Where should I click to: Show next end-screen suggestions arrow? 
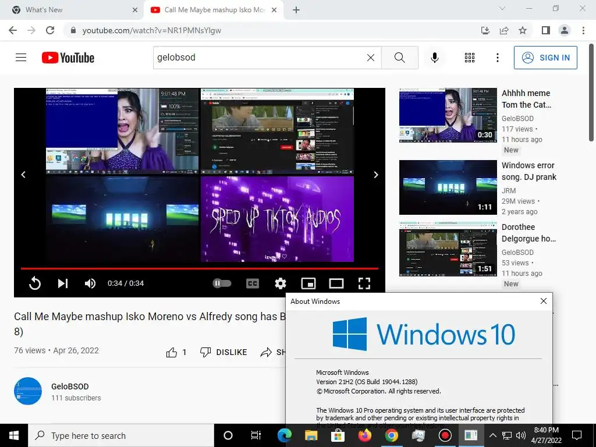click(x=375, y=175)
